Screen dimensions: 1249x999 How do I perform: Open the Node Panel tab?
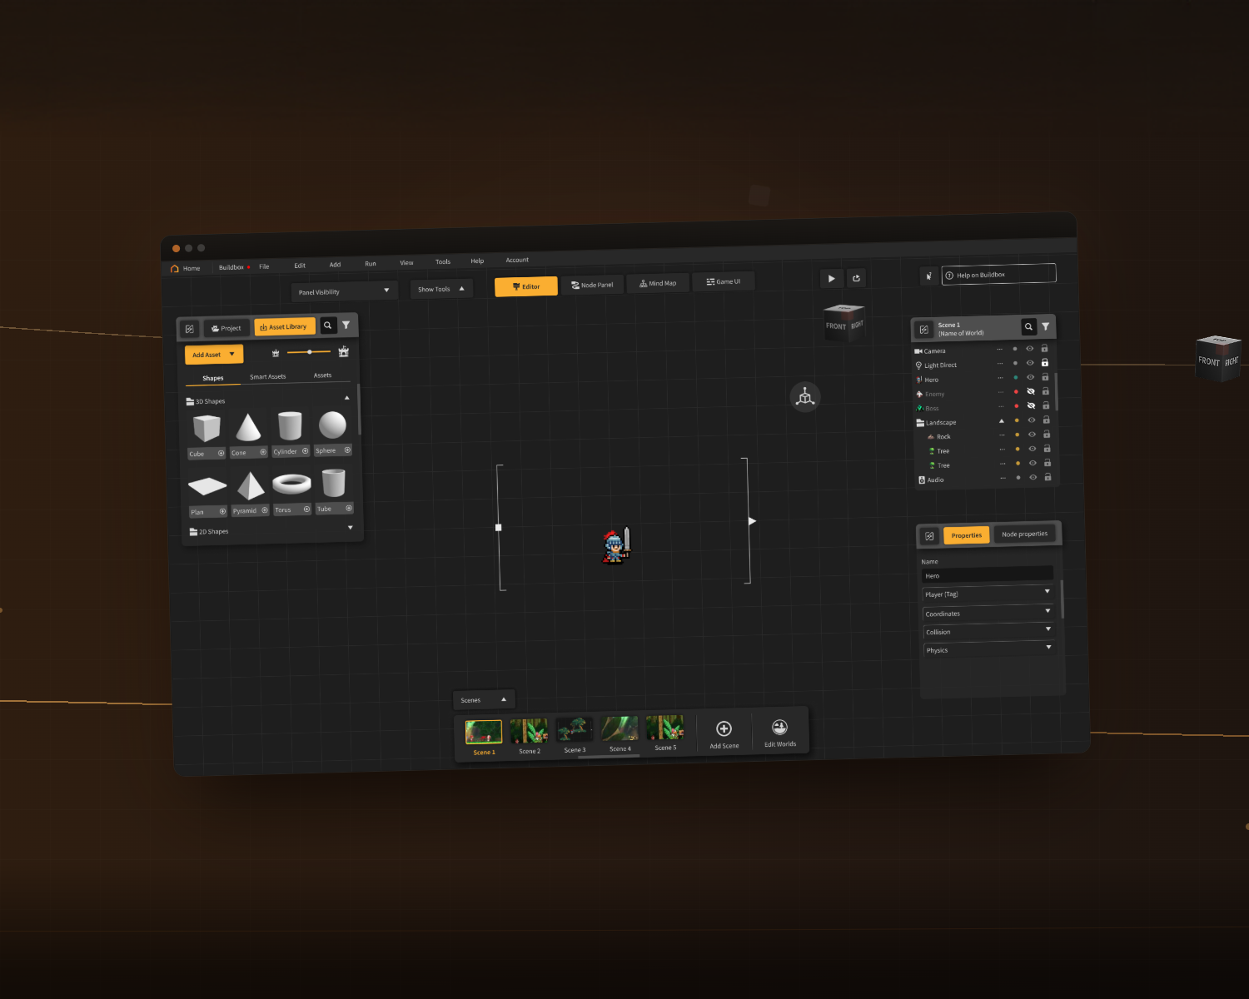coord(592,285)
